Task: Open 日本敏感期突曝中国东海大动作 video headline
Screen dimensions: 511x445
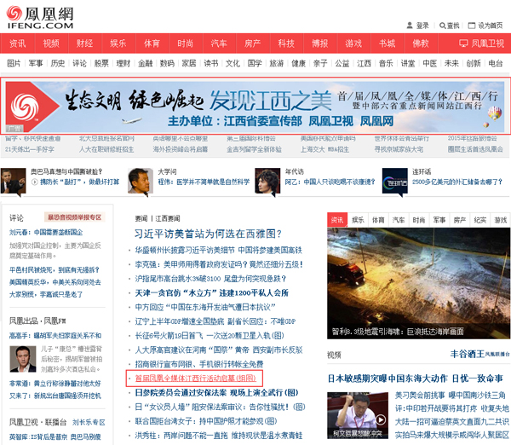Action: [416, 379]
